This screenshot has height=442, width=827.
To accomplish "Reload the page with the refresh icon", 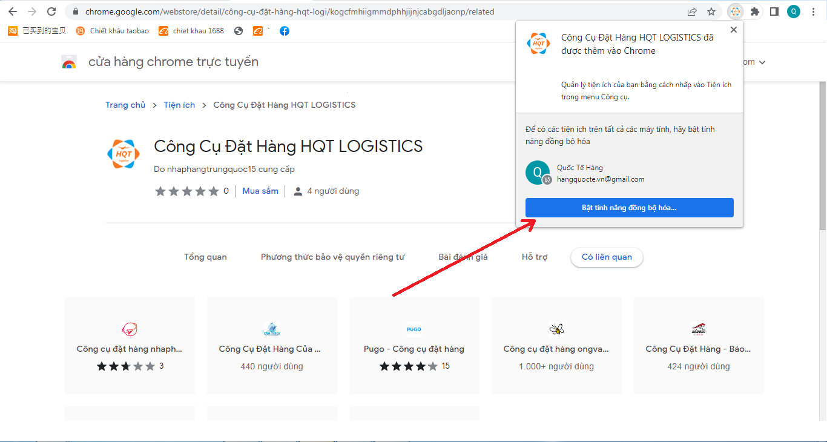I will (x=51, y=12).
